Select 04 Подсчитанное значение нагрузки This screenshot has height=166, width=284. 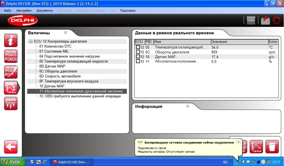click(x=69, y=56)
